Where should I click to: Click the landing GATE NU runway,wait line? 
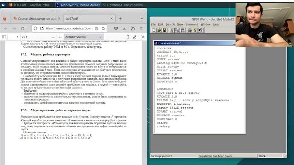click(181, 63)
